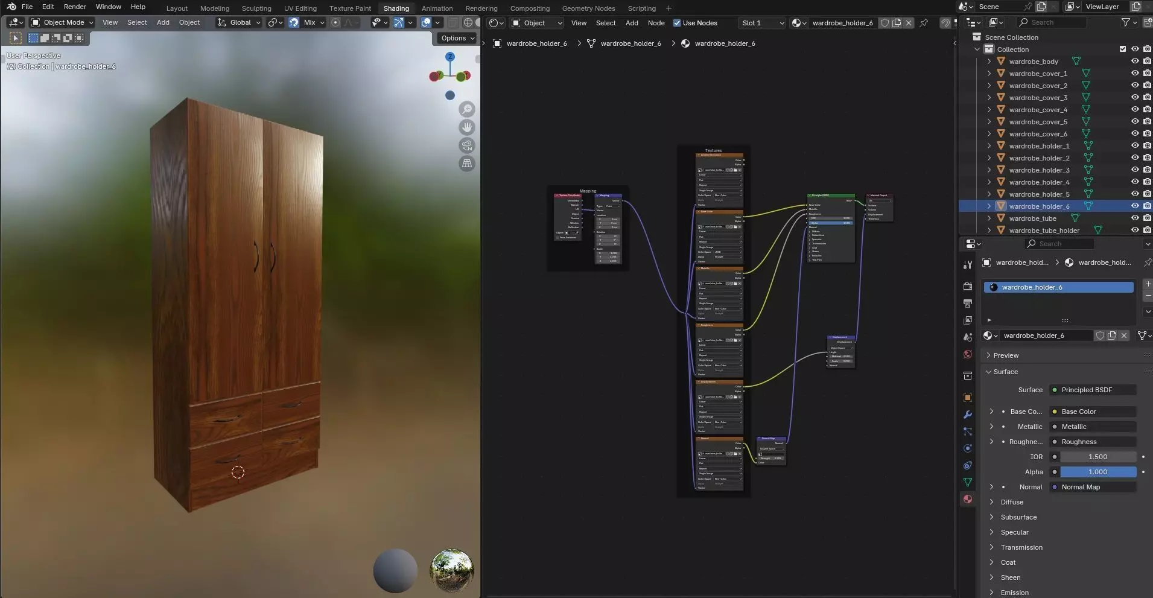Enable the Use Nodes checkbox
1153x598 pixels.
click(x=677, y=23)
